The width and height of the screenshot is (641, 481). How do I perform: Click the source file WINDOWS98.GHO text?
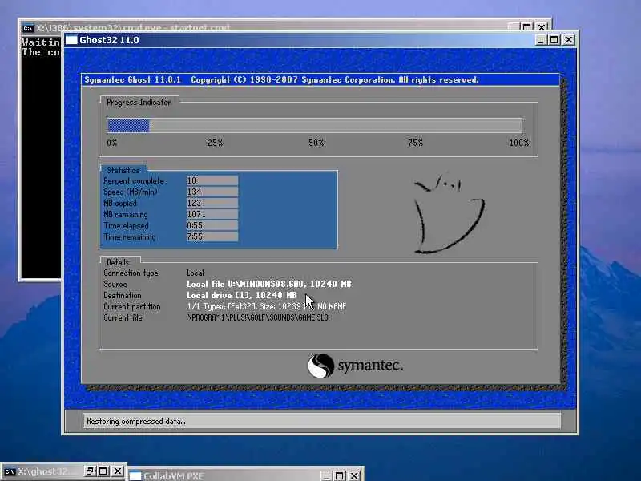coord(269,284)
